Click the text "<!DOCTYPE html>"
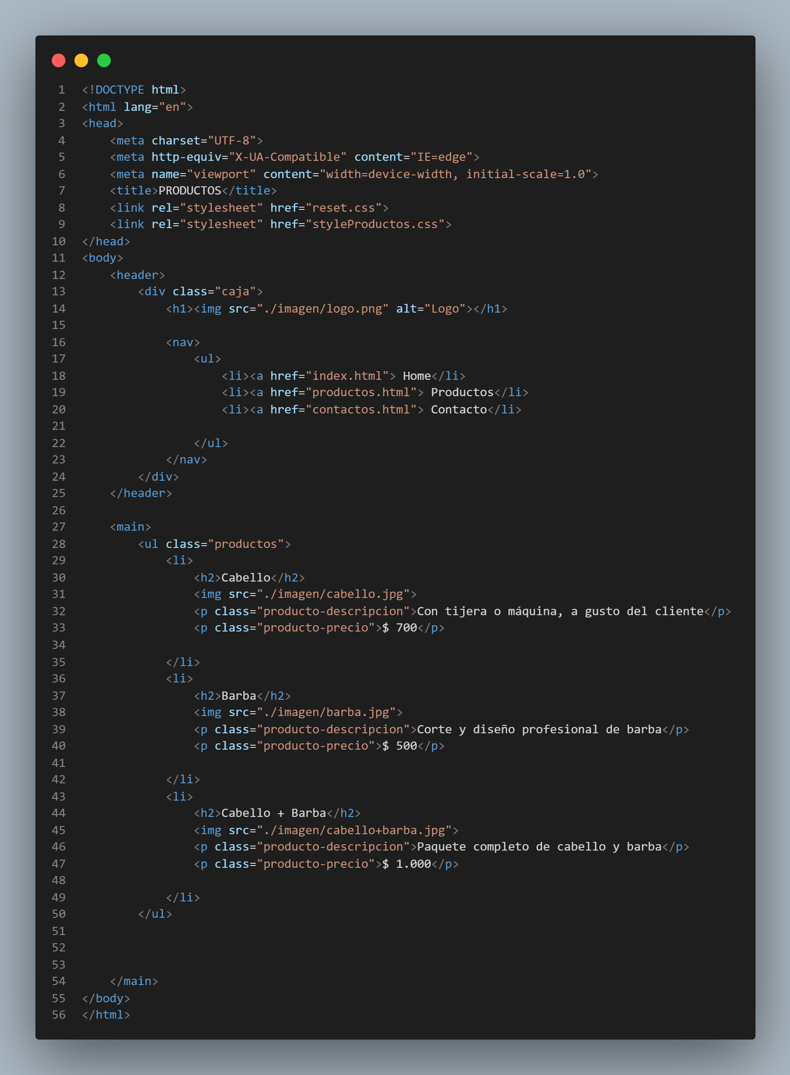790x1075 pixels. pyautogui.click(x=134, y=90)
